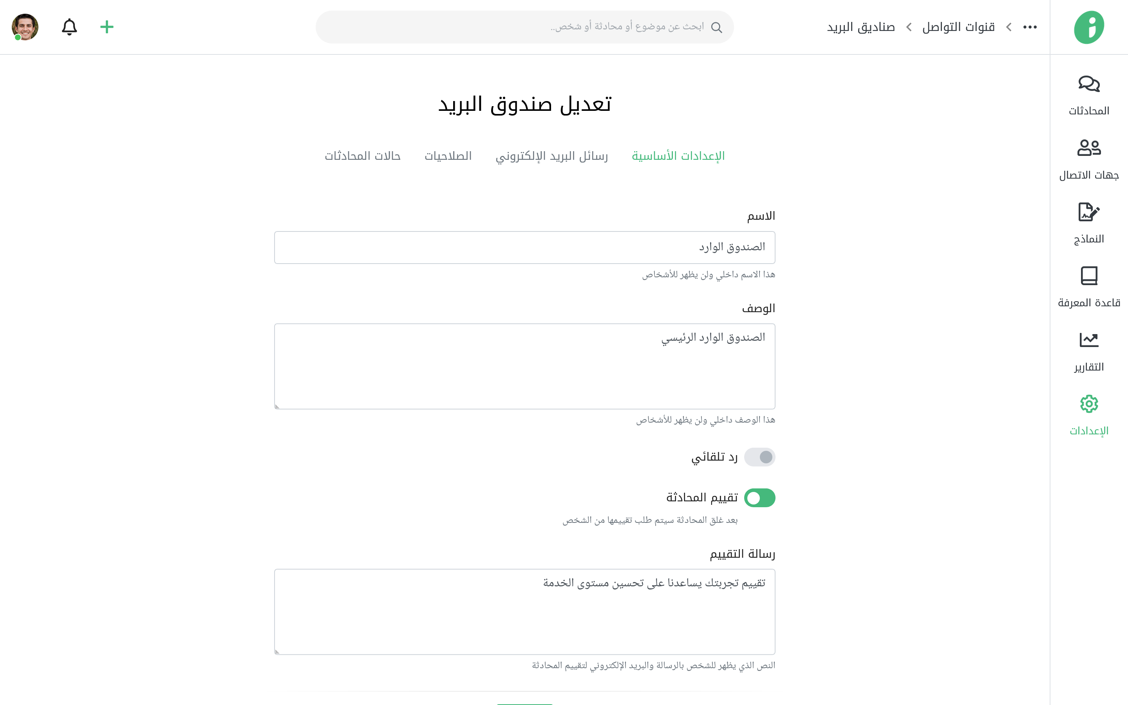This screenshot has width=1128, height=705.
Task: Open the Conversations (المحادثات) sidebar icon
Action: (1088, 84)
